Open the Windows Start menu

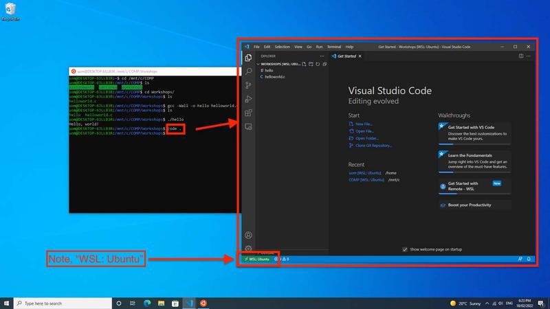coord(6,303)
